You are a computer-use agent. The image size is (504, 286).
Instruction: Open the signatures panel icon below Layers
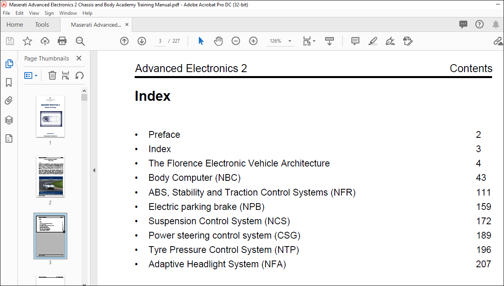(x=9, y=139)
